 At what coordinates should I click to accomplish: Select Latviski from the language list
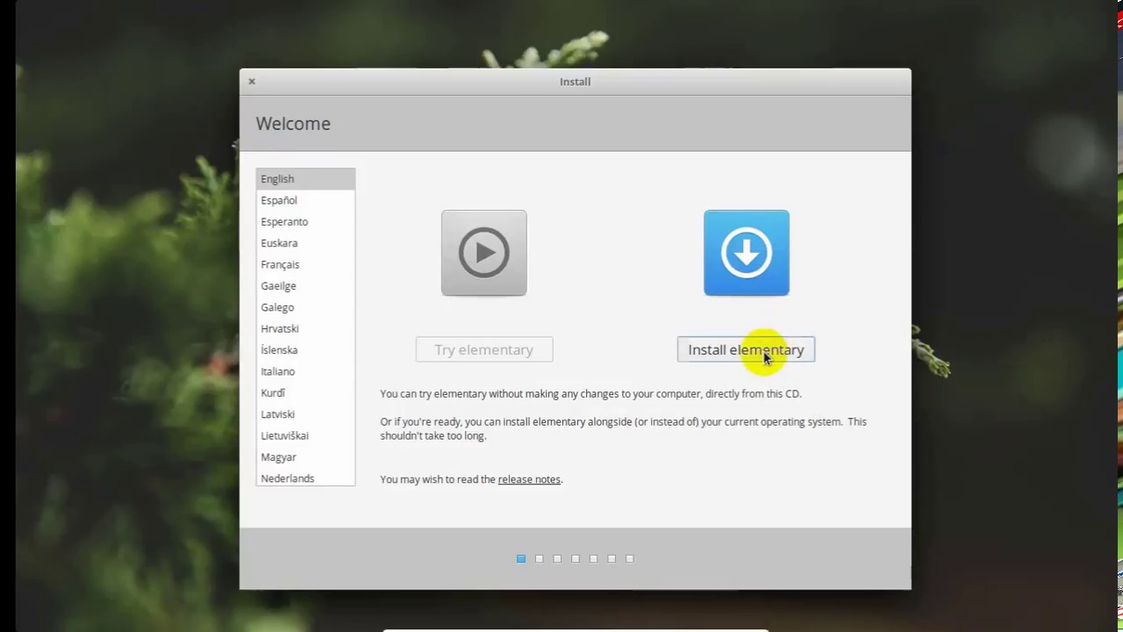pos(305,414)
